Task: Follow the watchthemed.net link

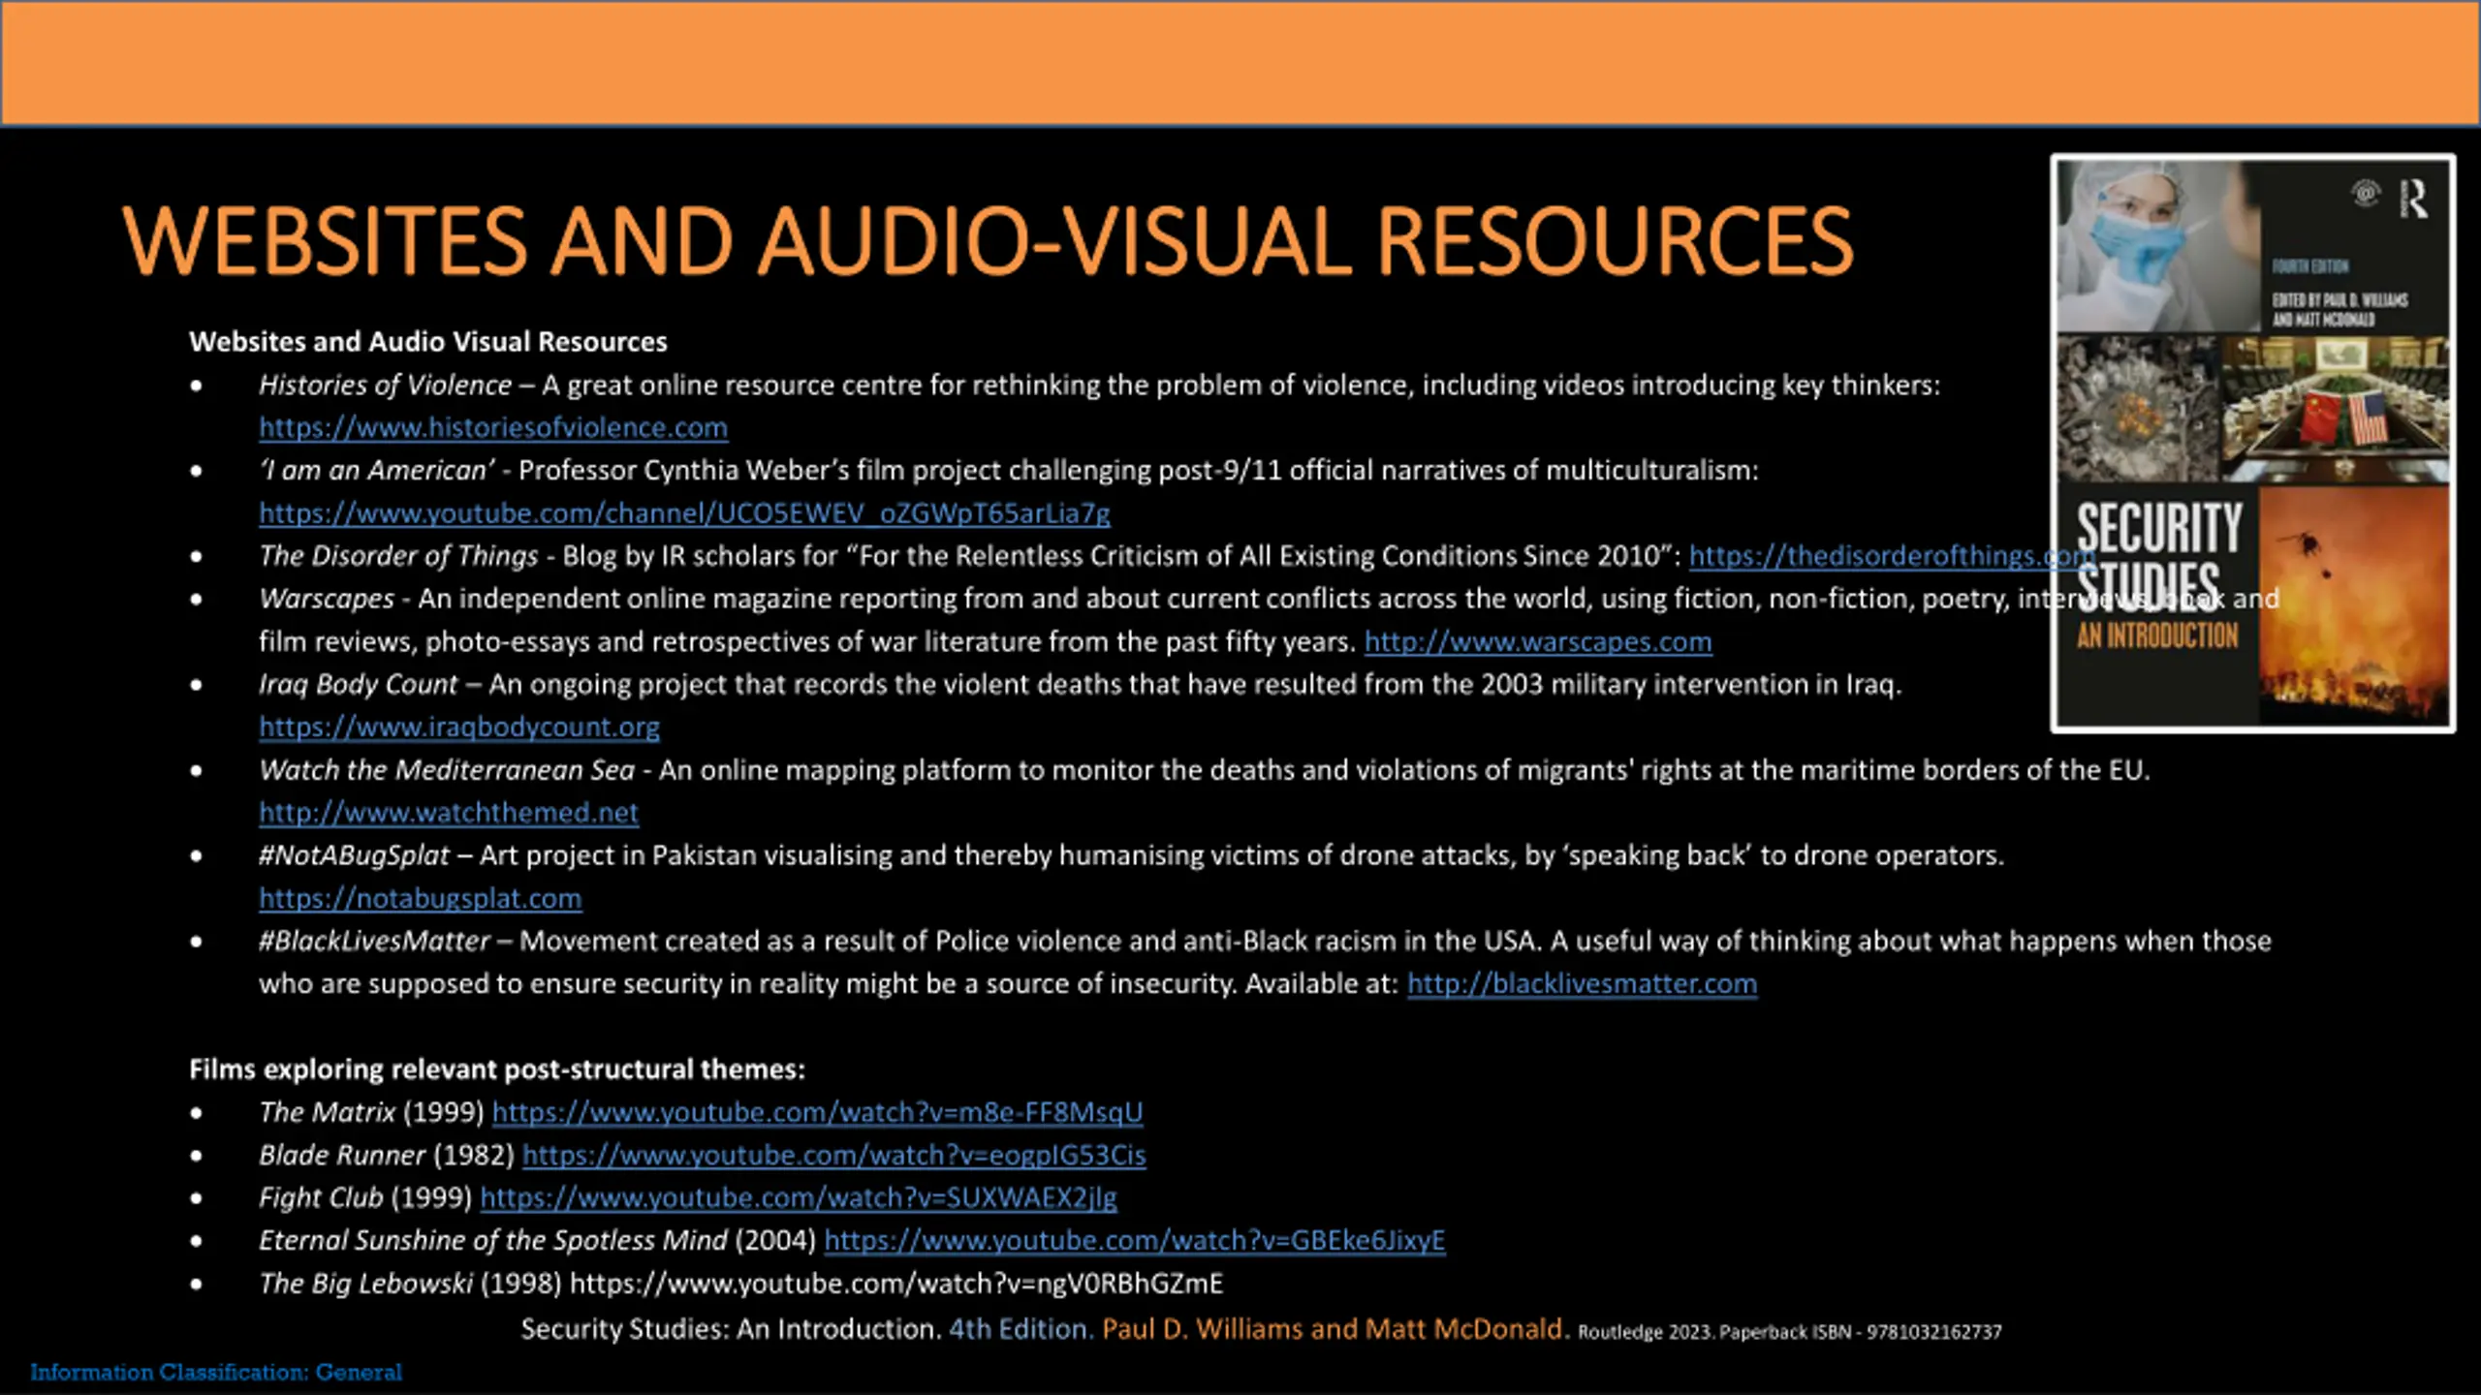Action: coord(449,812)
